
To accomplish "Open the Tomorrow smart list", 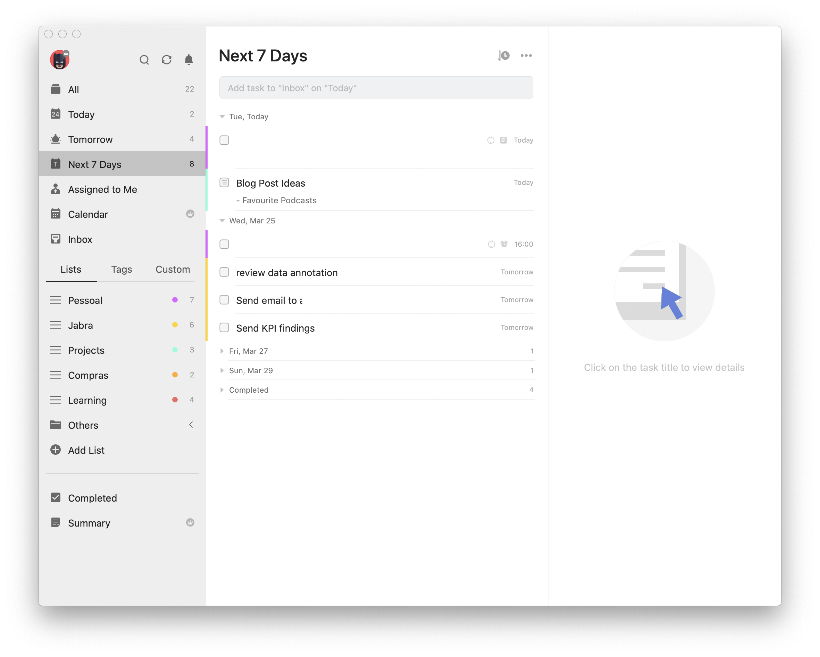I will tap(90, 139).
